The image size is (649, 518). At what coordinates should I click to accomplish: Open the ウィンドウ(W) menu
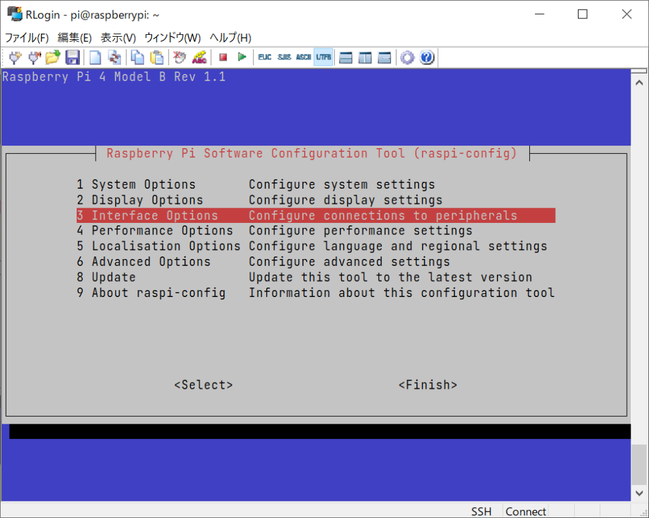tap(172, 37)
